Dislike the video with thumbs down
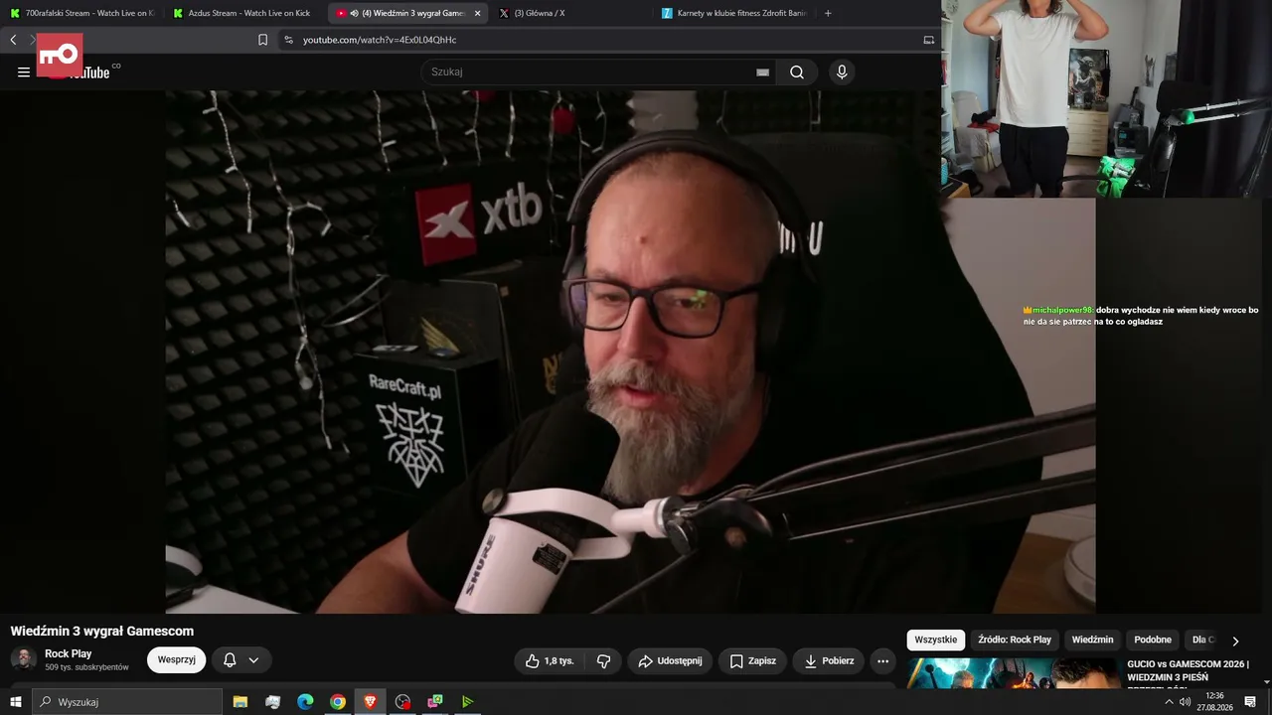1272x715 pixels. [603, 660]
